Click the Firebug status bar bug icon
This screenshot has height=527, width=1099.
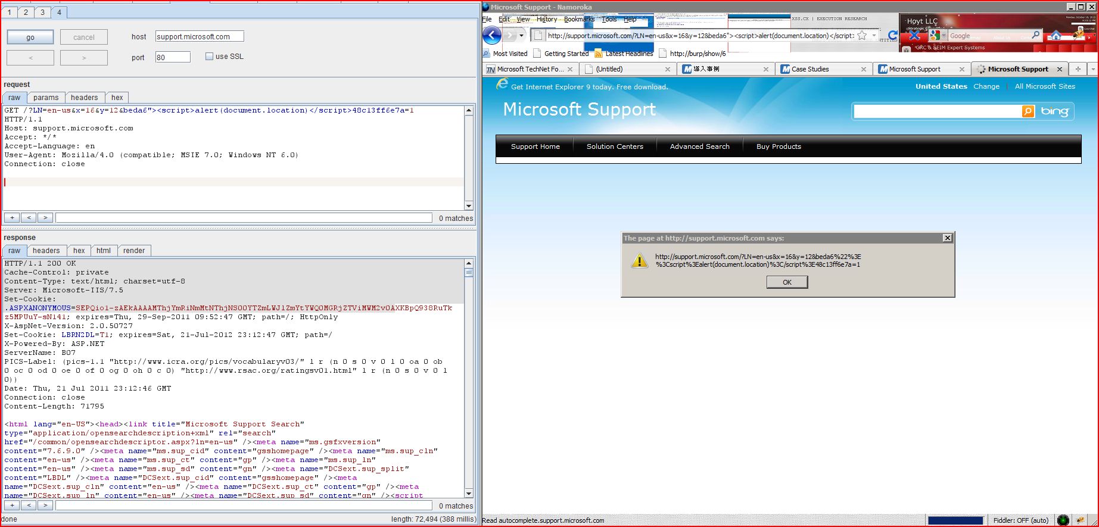pos(1081,520)
